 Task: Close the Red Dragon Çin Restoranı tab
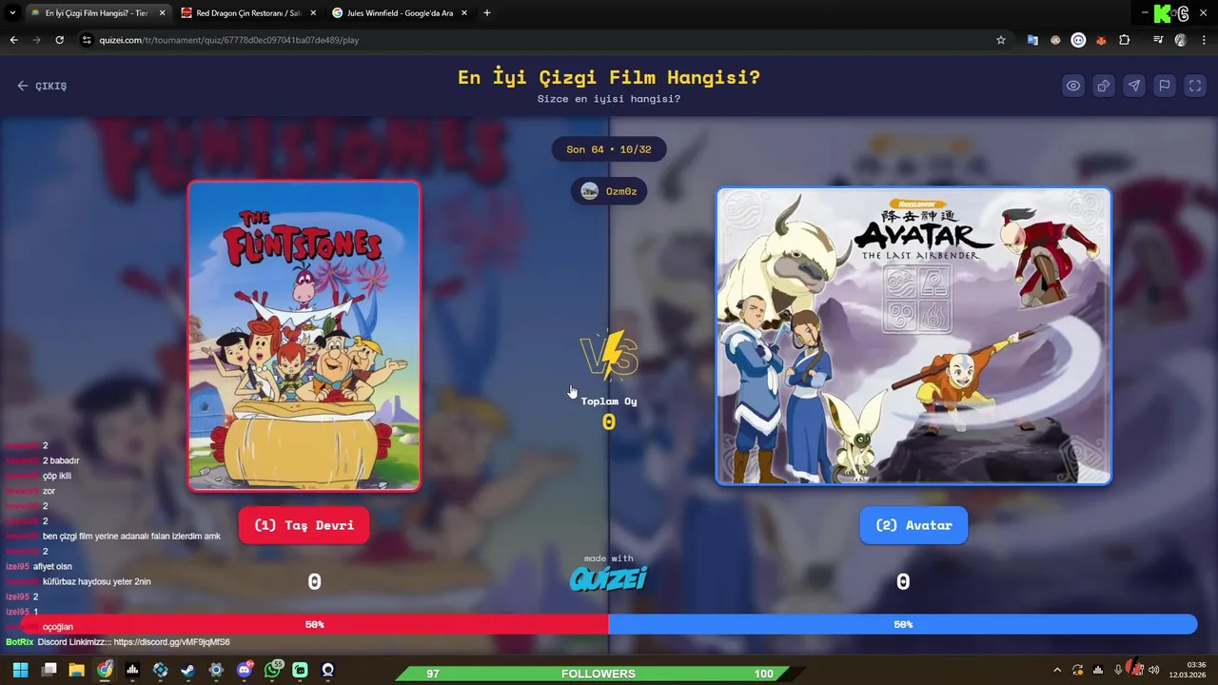click(312, 13)
